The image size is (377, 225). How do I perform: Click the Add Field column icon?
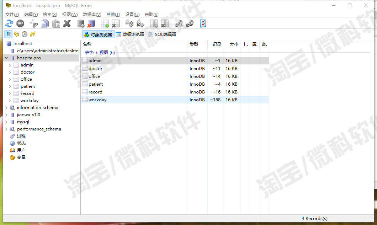click(154, 23)
